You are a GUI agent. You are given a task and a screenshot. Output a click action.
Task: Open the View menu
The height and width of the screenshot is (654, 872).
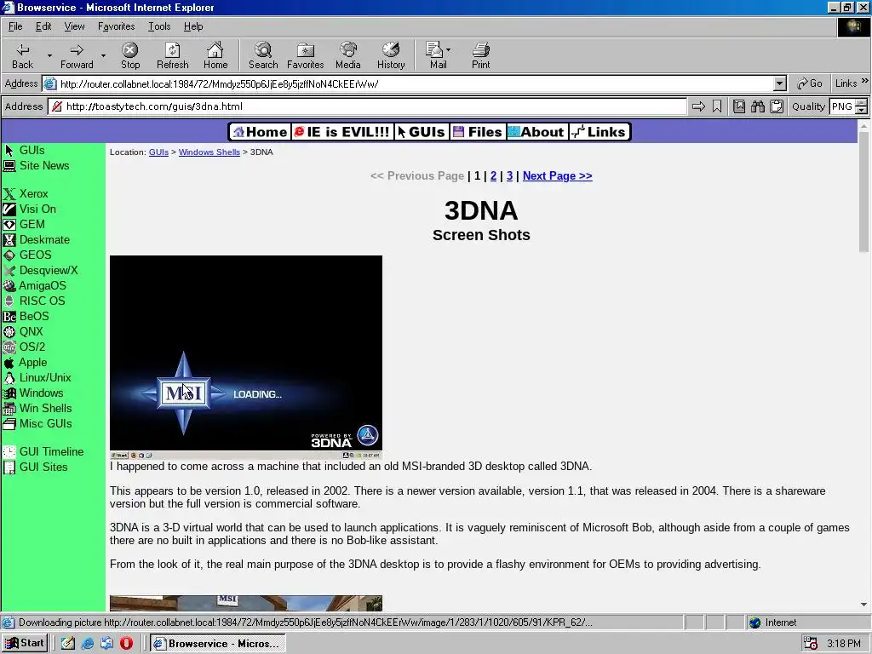(75, 26)
